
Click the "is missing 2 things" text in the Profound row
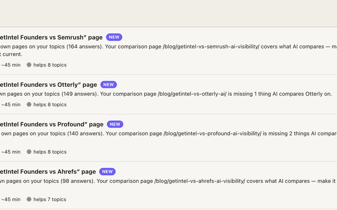(x=286, y=134)
